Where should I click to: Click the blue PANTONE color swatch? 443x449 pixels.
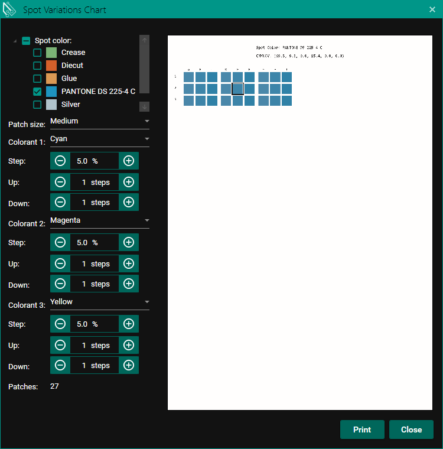51,92
